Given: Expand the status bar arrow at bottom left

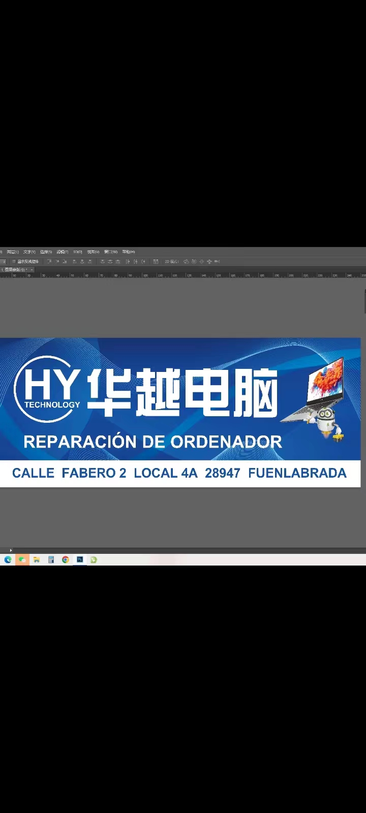Looking at the screenshot, I should coord(11,550).
